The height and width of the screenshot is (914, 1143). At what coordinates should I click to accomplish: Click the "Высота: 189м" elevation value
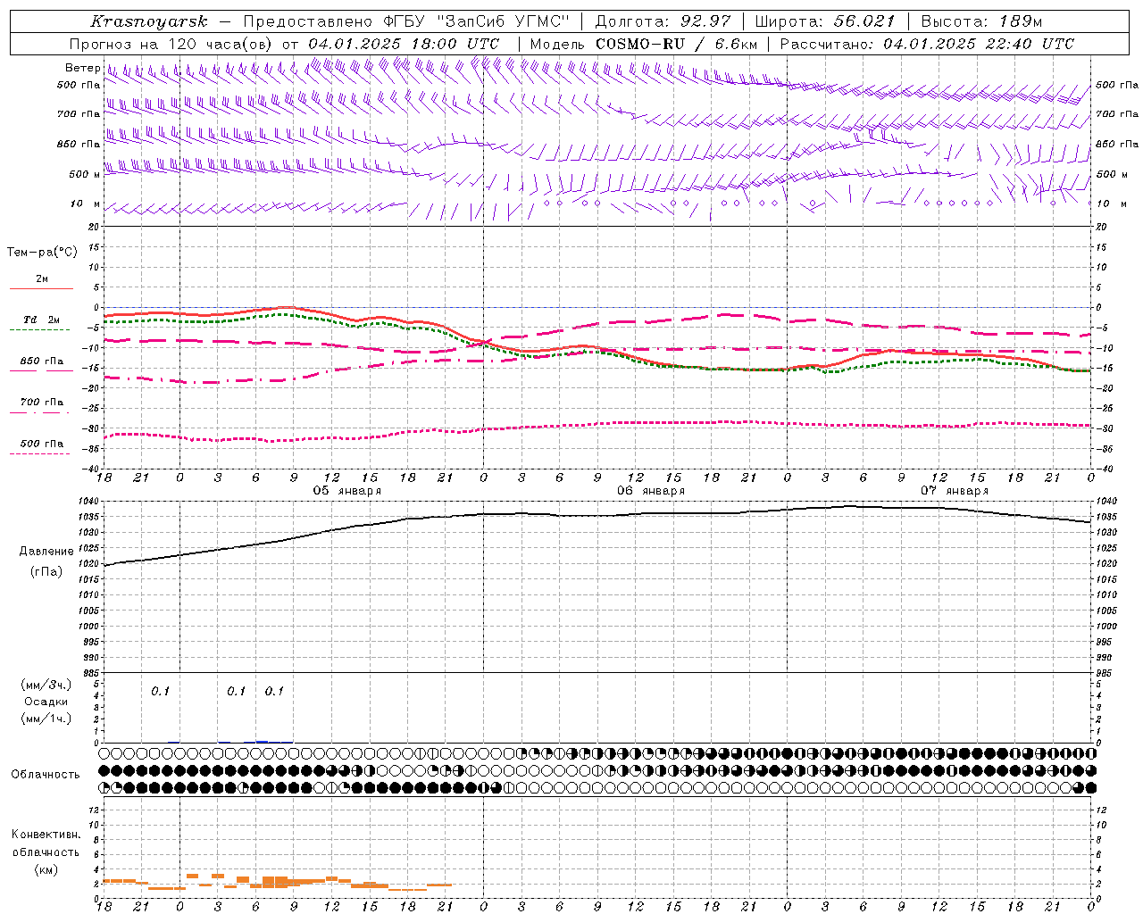pyautogui.click(x=981, y=21)
